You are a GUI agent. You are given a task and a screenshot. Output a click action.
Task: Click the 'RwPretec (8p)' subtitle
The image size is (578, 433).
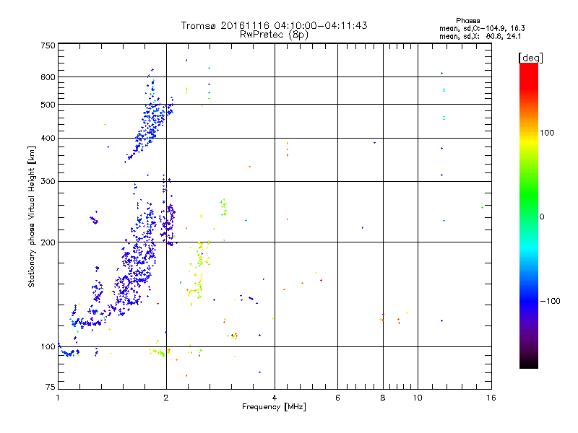coord(274,35)
